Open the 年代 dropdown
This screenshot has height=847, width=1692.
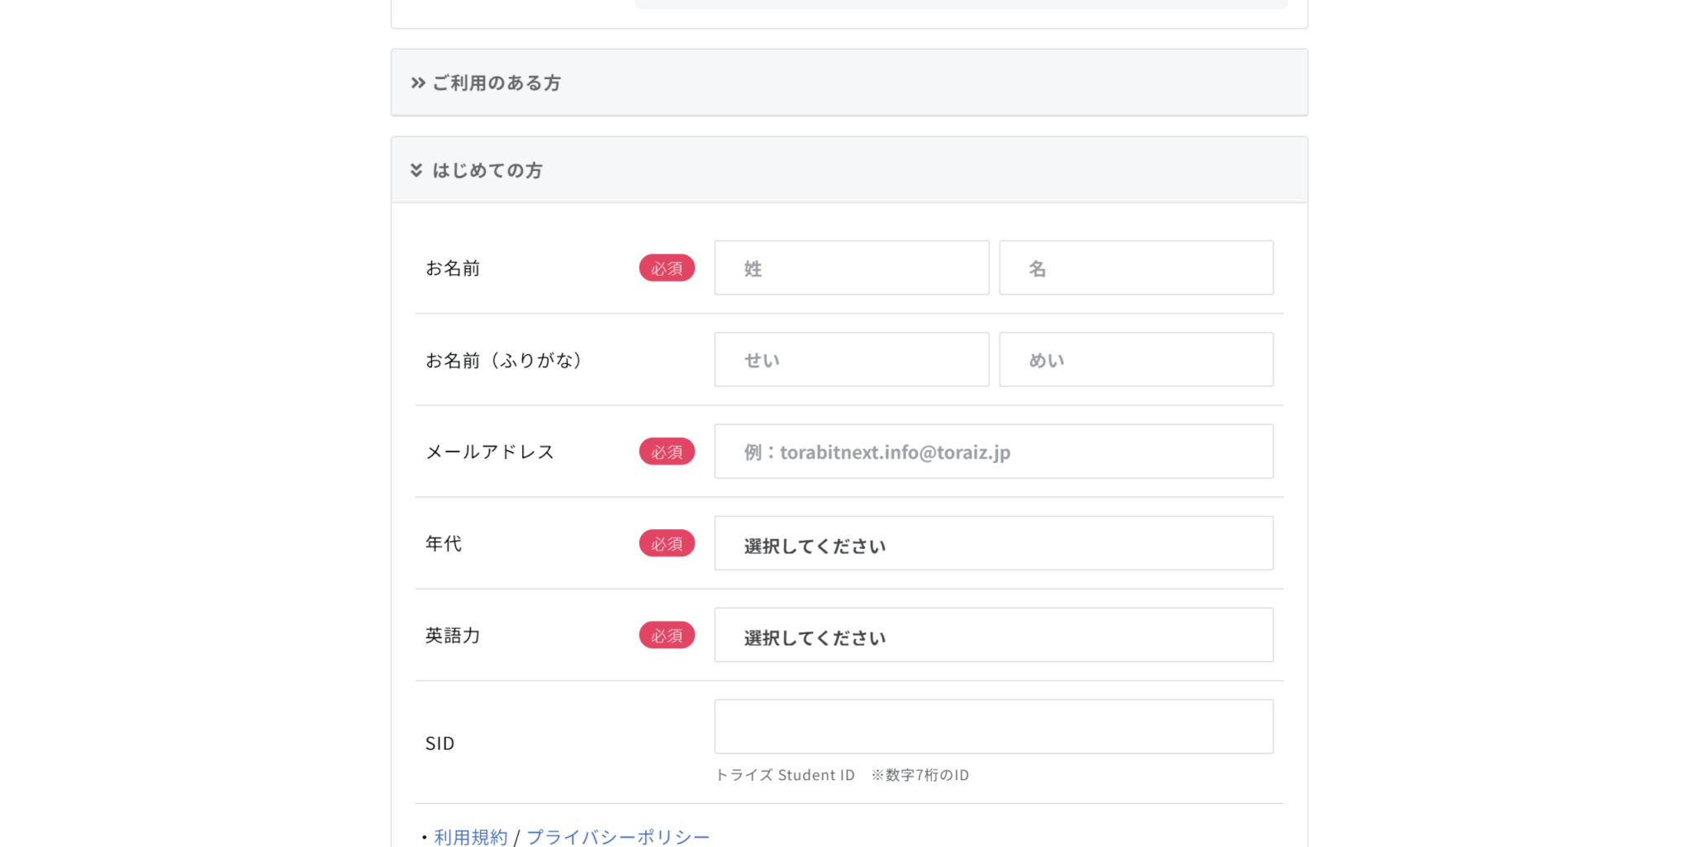point(993,544)
